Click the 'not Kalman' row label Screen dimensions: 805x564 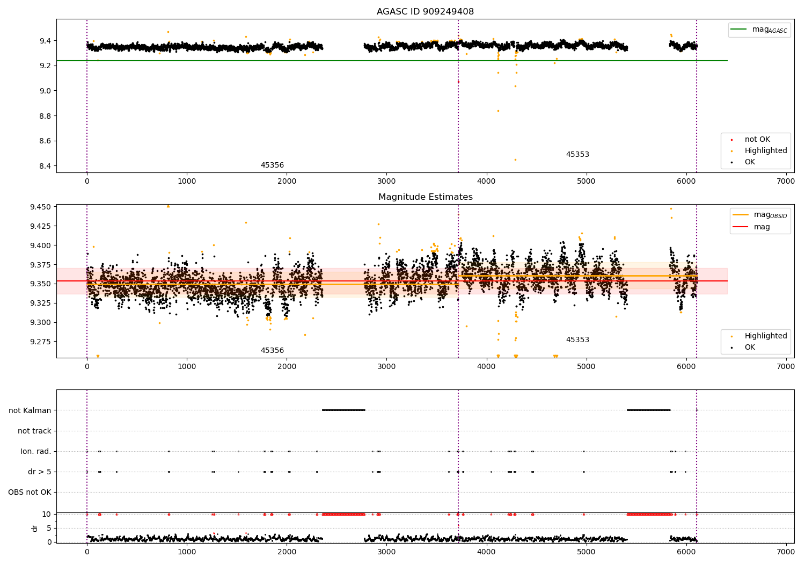(x=30, y=411)
